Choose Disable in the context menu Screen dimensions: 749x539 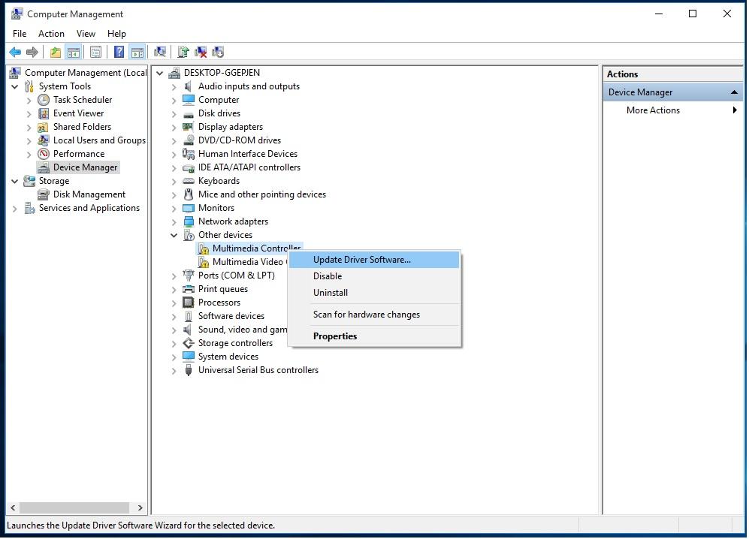point(374,276)
